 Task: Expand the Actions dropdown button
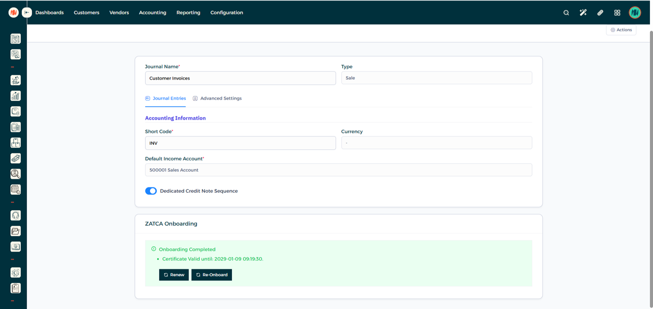point(621,30)
